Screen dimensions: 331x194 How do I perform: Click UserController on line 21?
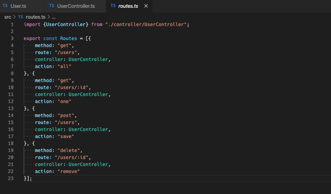coord(88,164)
